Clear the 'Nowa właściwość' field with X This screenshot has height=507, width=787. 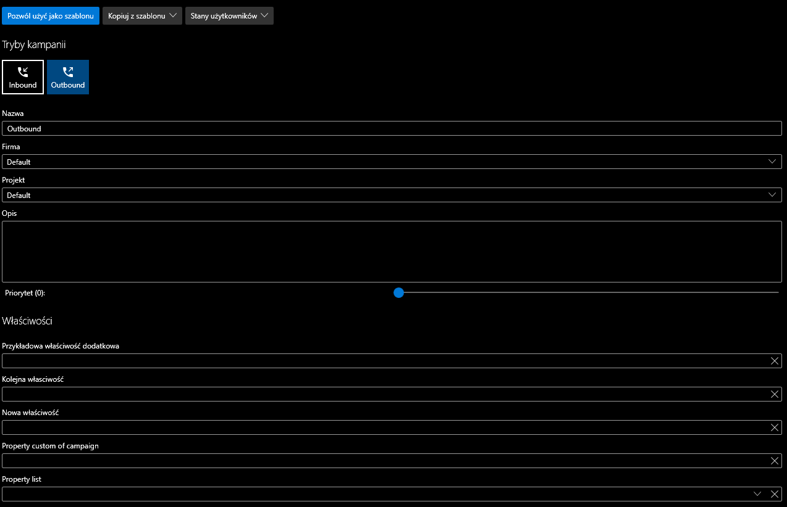[775, 427]
